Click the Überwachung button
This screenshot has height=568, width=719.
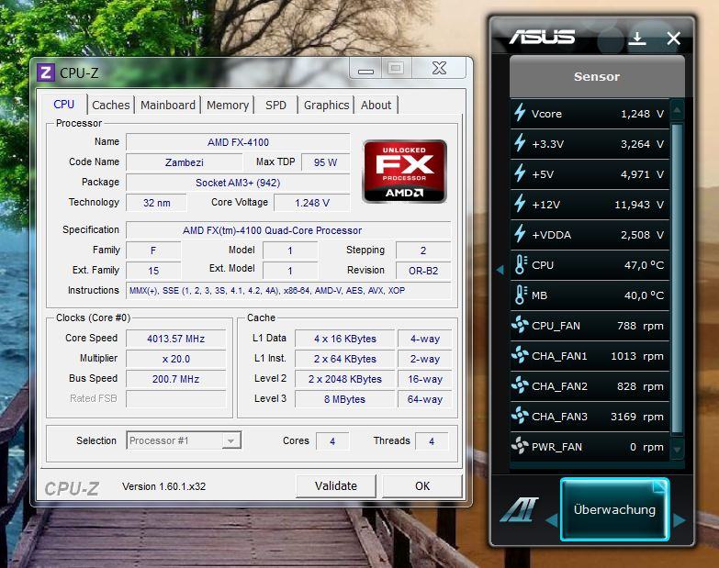pos(614,509)
